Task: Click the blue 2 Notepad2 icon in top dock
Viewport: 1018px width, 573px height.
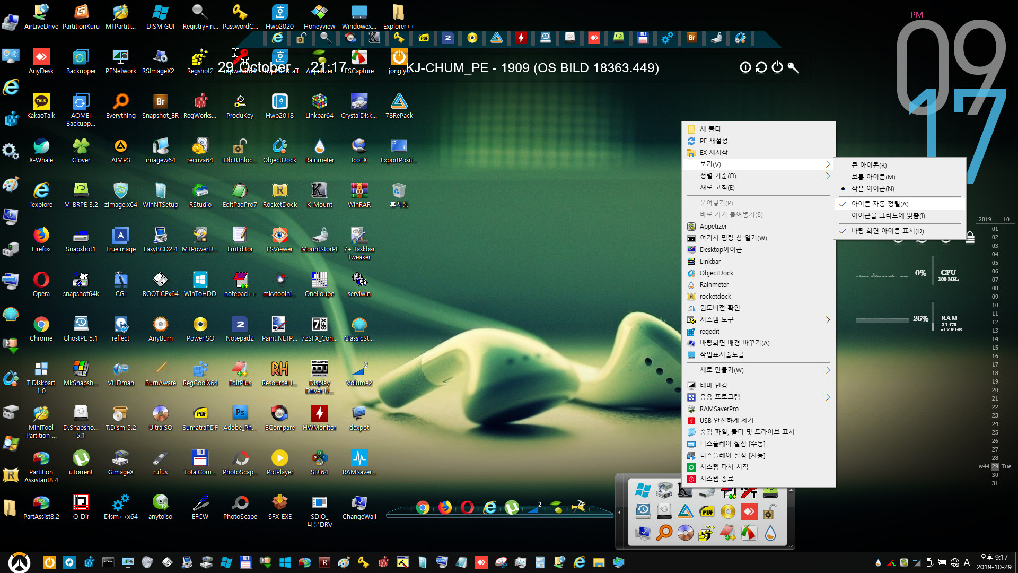Action: (x=448, y=38)
